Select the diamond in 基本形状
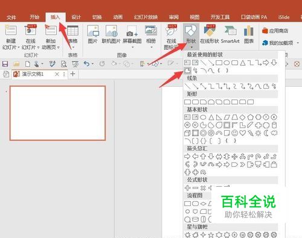Image resolution: width=302 pixels, height=238 pixels. pos(242,117)
